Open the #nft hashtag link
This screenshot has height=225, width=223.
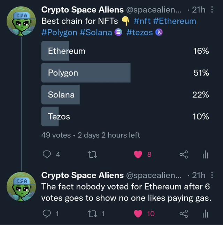[142, 21]
